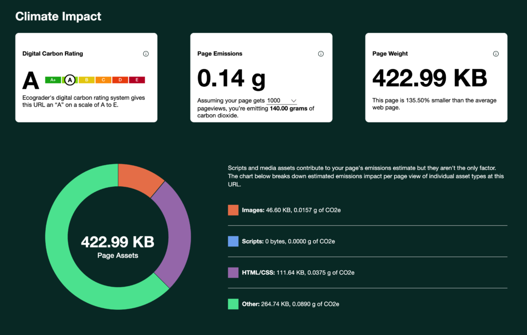Select the A+ rating segment
This screenshot has width=527, height=335.
[x=53, y=80]
